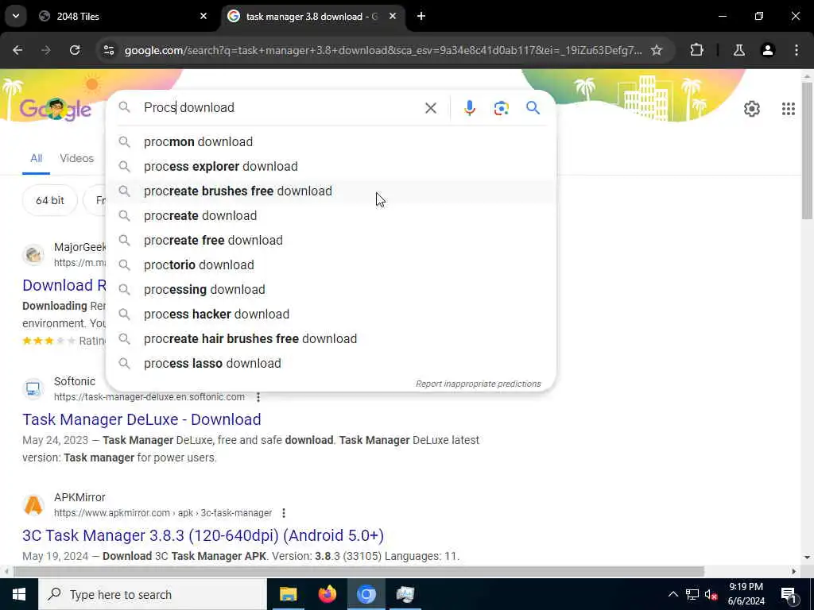Switch to the 2048 Tiles tab

pos(122,17)
